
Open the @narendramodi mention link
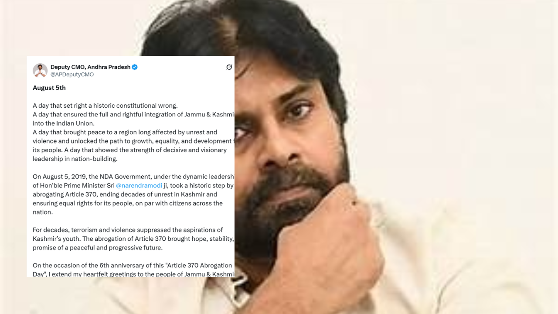click(139, 185)
